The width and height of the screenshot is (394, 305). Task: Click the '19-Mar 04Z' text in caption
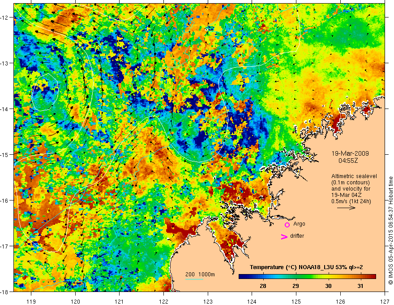(347, 195)
